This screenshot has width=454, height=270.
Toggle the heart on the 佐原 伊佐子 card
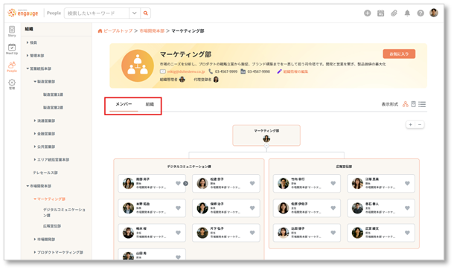[x=333, y=208]
